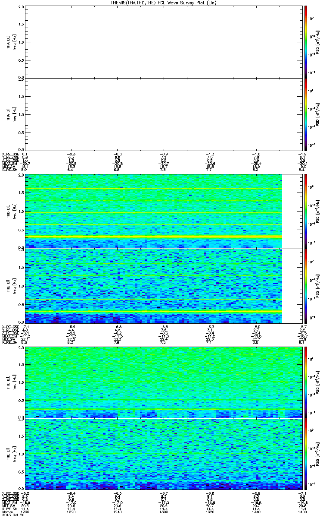323x518 pixels.
Task: Click the 1.0 tick on THD BL axis
Action: [22, 212]
